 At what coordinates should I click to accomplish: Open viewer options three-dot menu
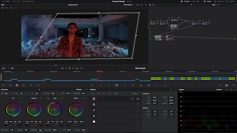[146, 5]
